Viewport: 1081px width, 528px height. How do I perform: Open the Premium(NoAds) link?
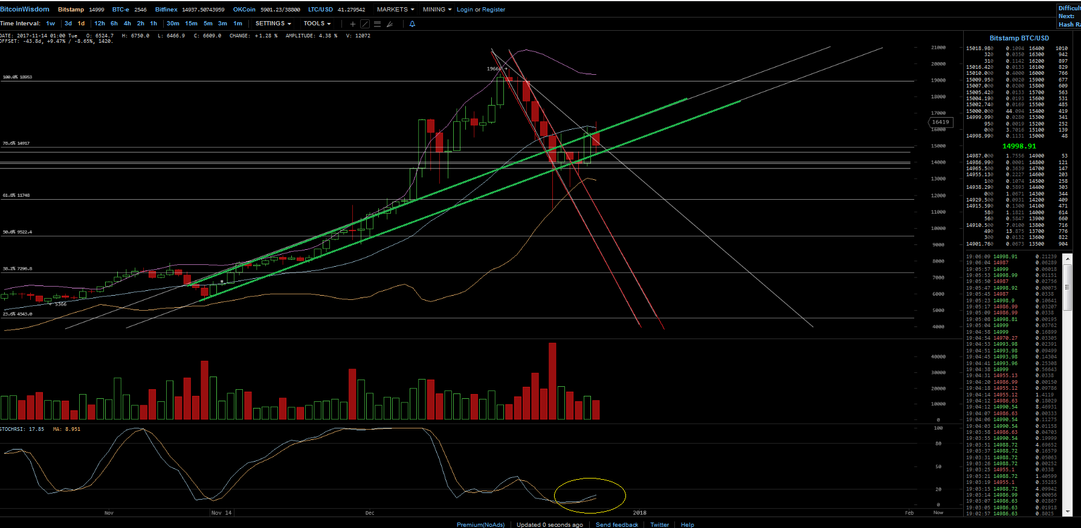[480, 524]
